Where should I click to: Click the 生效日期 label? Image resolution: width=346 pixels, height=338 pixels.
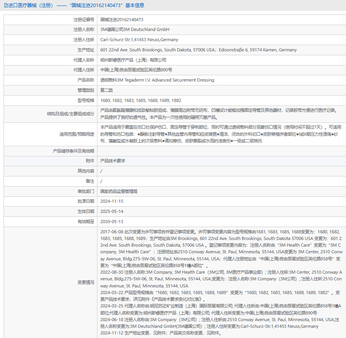click(x=86, y=211)
